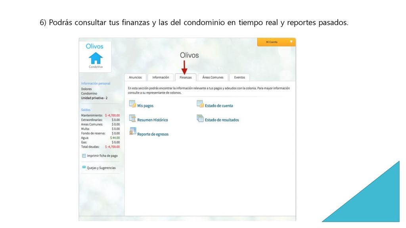Click Quejas y Sugerencias link
The width and height of the screenshot is (406, 228).
point(101,168)
